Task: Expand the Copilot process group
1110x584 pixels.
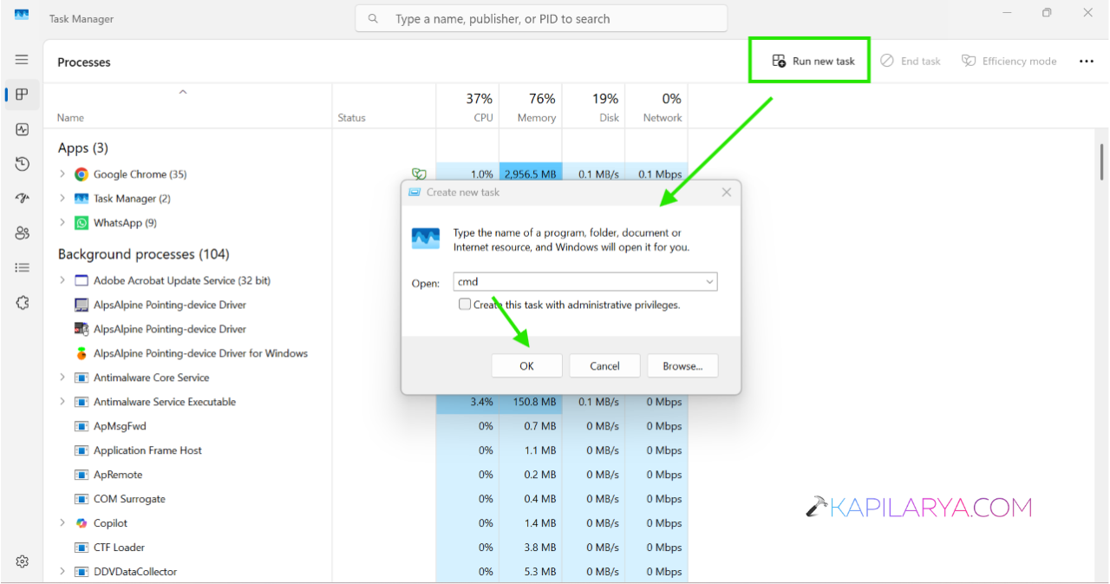Action: pyautogui.click(x=62, y=523)
